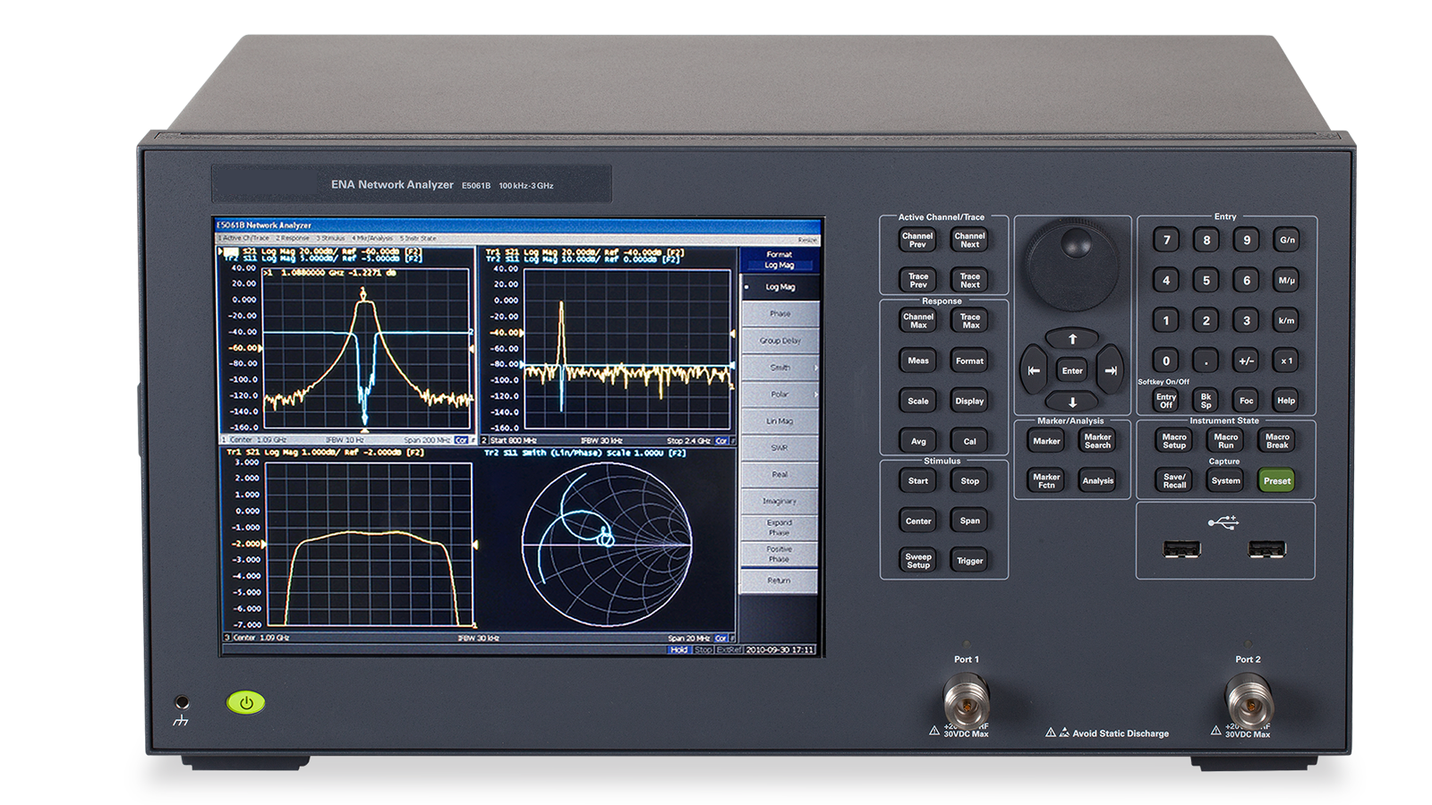
Task: Tap the right arrow navigation key
Action: (1111, 370)
